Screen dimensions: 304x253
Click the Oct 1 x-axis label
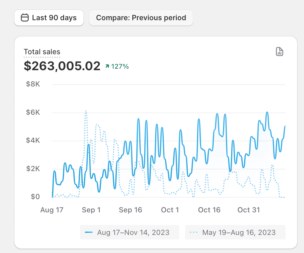(170, 210)
